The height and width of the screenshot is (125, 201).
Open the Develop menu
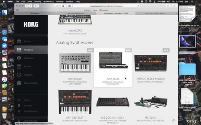(x=60, y=2)
